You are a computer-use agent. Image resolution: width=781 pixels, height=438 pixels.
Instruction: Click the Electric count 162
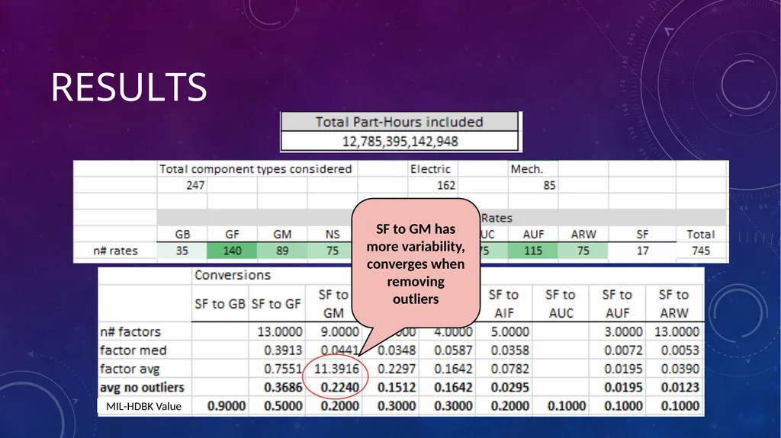[x=445, y=185]
